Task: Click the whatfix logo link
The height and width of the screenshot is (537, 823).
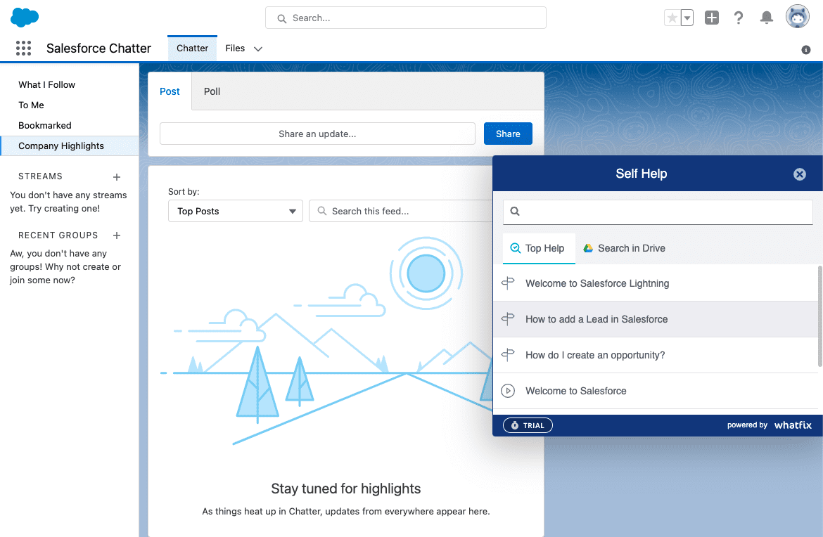Action: click(793, 425)
